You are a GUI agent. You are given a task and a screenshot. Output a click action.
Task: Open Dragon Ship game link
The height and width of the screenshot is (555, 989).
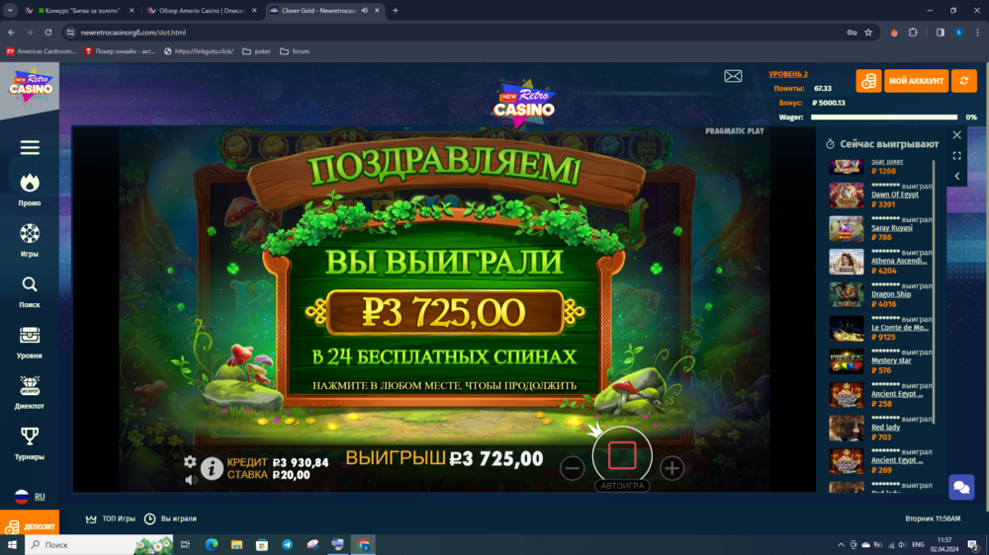[891, 294]
